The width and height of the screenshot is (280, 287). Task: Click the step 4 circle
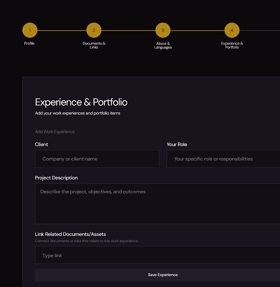point(232,30)
